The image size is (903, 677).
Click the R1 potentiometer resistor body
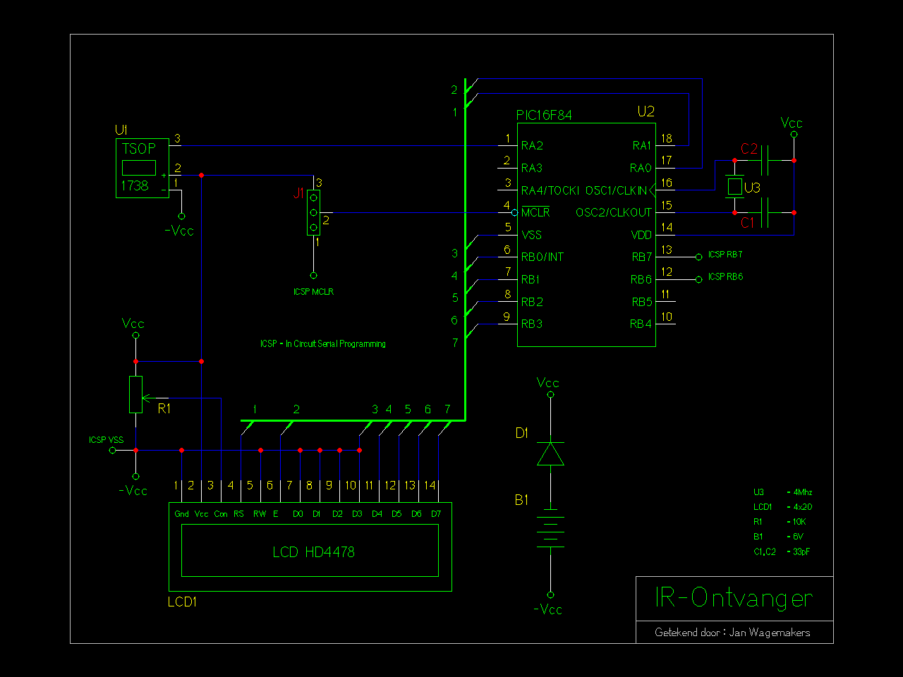pos(136,394)
